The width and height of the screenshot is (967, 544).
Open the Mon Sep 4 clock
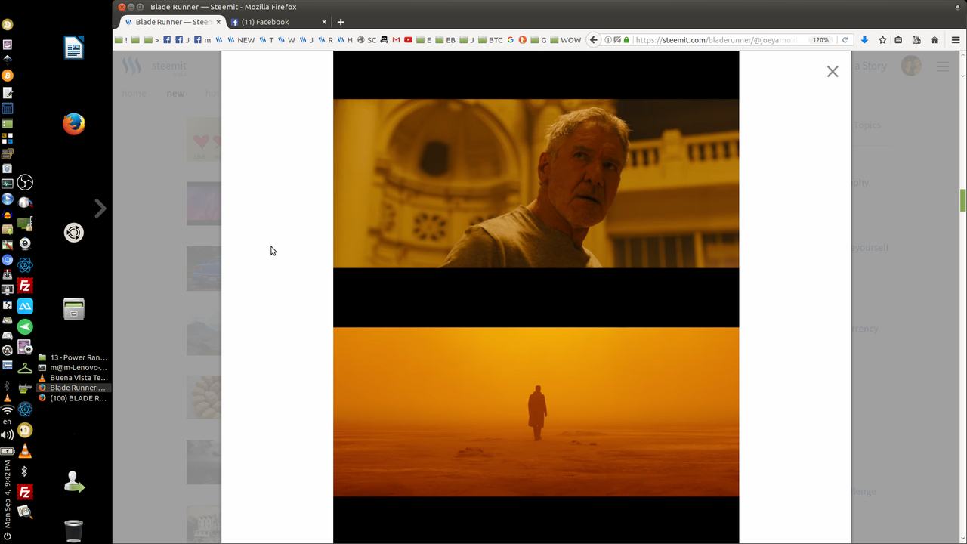(x=7, y=493)
